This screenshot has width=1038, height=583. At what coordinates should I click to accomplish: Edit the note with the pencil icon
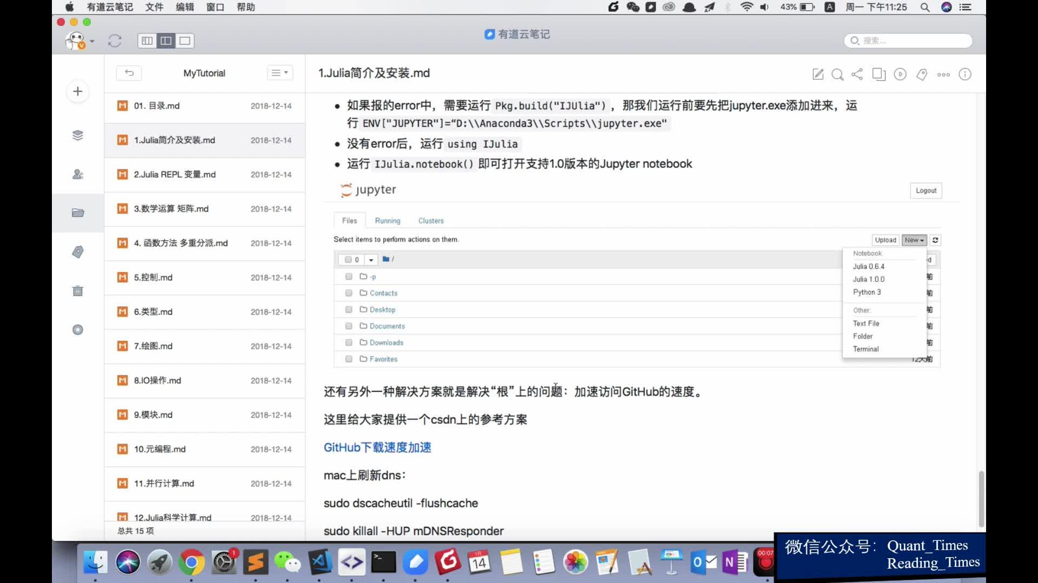coord(817,74)
